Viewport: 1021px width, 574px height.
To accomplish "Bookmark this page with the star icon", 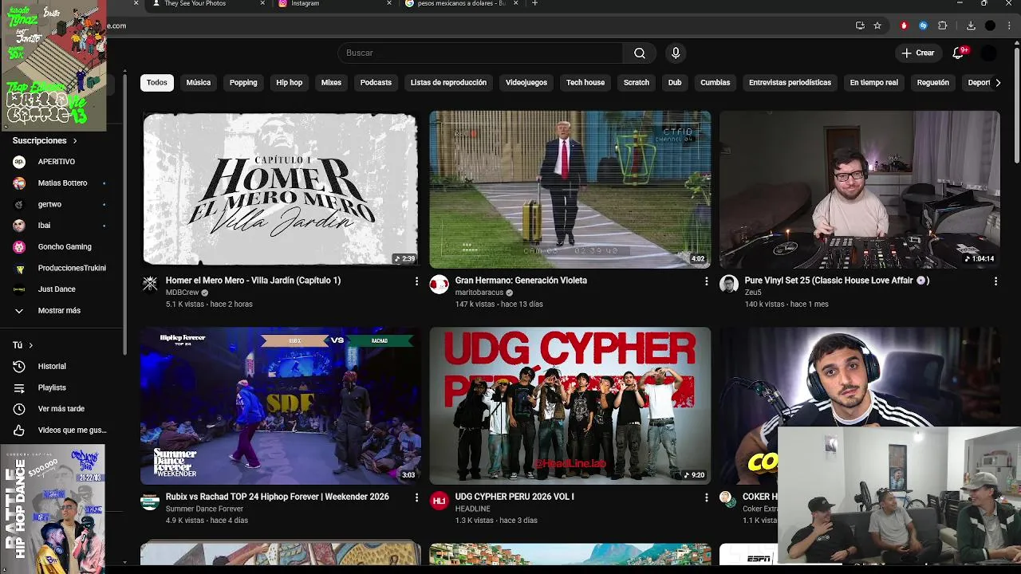I will tap(877, 26).
